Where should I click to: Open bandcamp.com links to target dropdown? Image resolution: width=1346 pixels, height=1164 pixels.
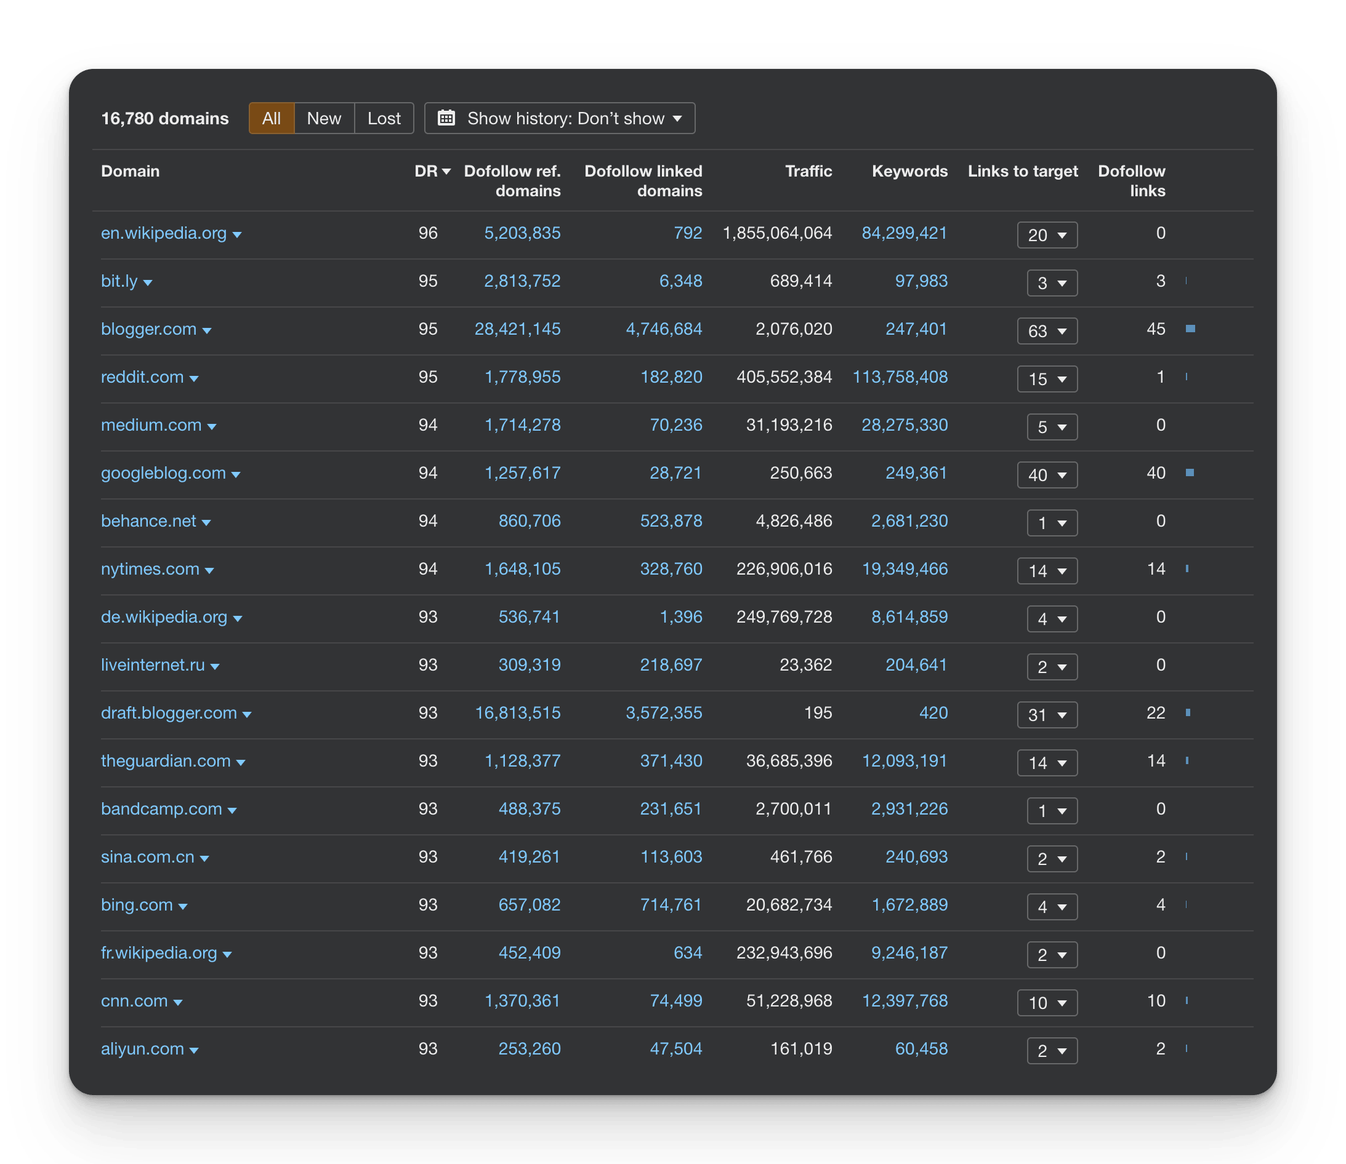(x=1052, y=811)
